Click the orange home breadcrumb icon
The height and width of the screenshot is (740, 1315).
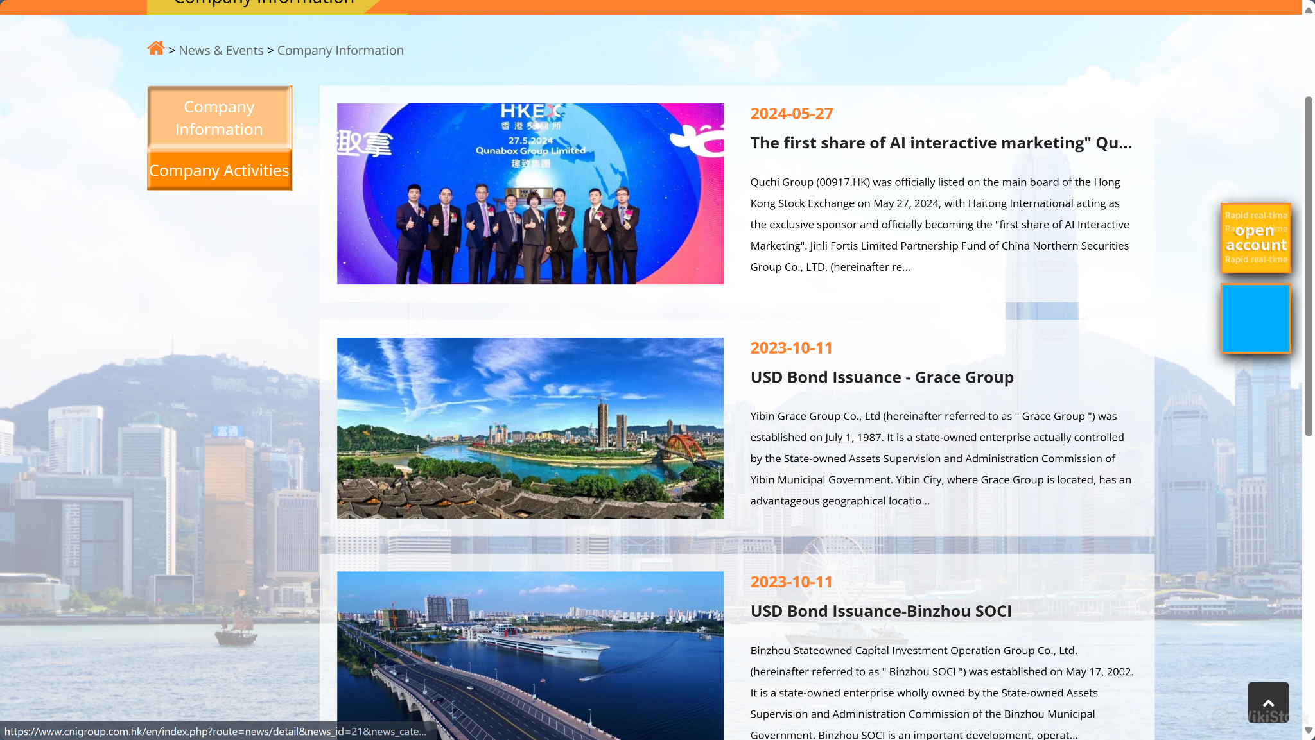point(155,49)
